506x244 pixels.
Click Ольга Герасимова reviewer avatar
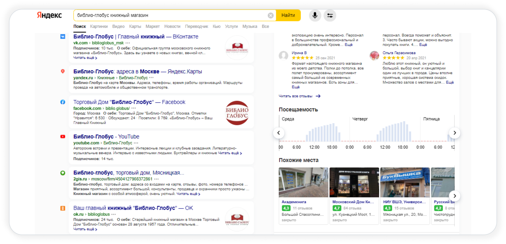click(374, 56)
